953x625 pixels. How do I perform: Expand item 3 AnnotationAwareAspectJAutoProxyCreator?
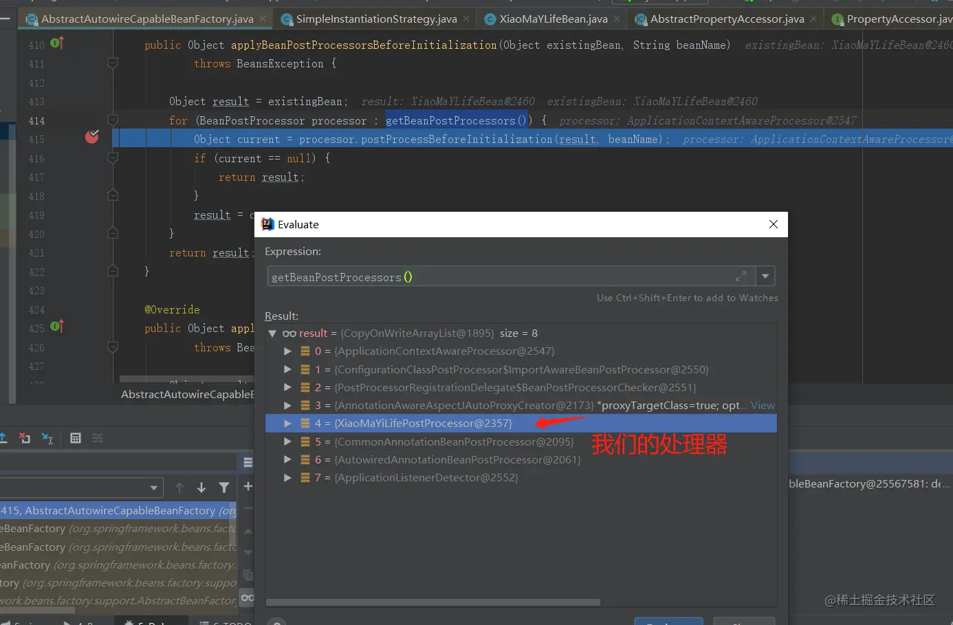pos(287,405)
